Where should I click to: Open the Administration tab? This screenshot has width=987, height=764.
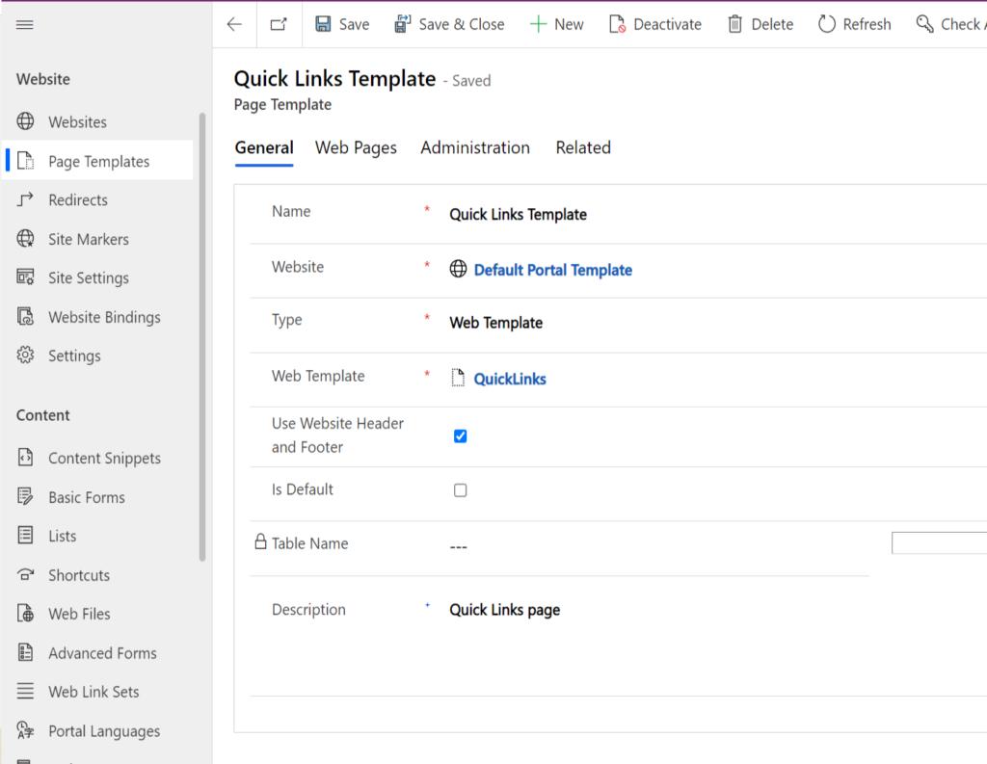coord(475,148)
